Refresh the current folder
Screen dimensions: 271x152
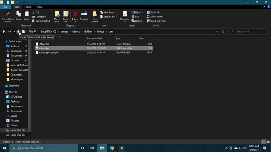point(223,32)
